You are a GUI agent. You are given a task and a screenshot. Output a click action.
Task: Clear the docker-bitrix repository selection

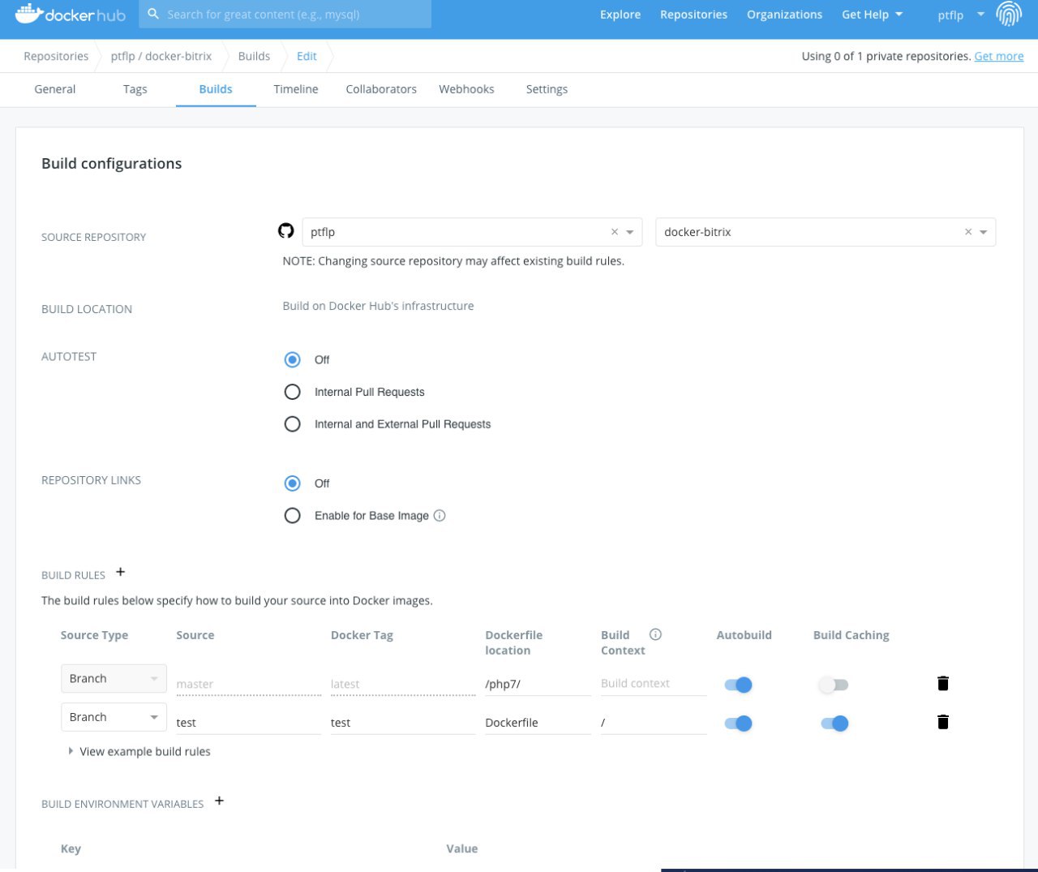[x=967, y=232]
